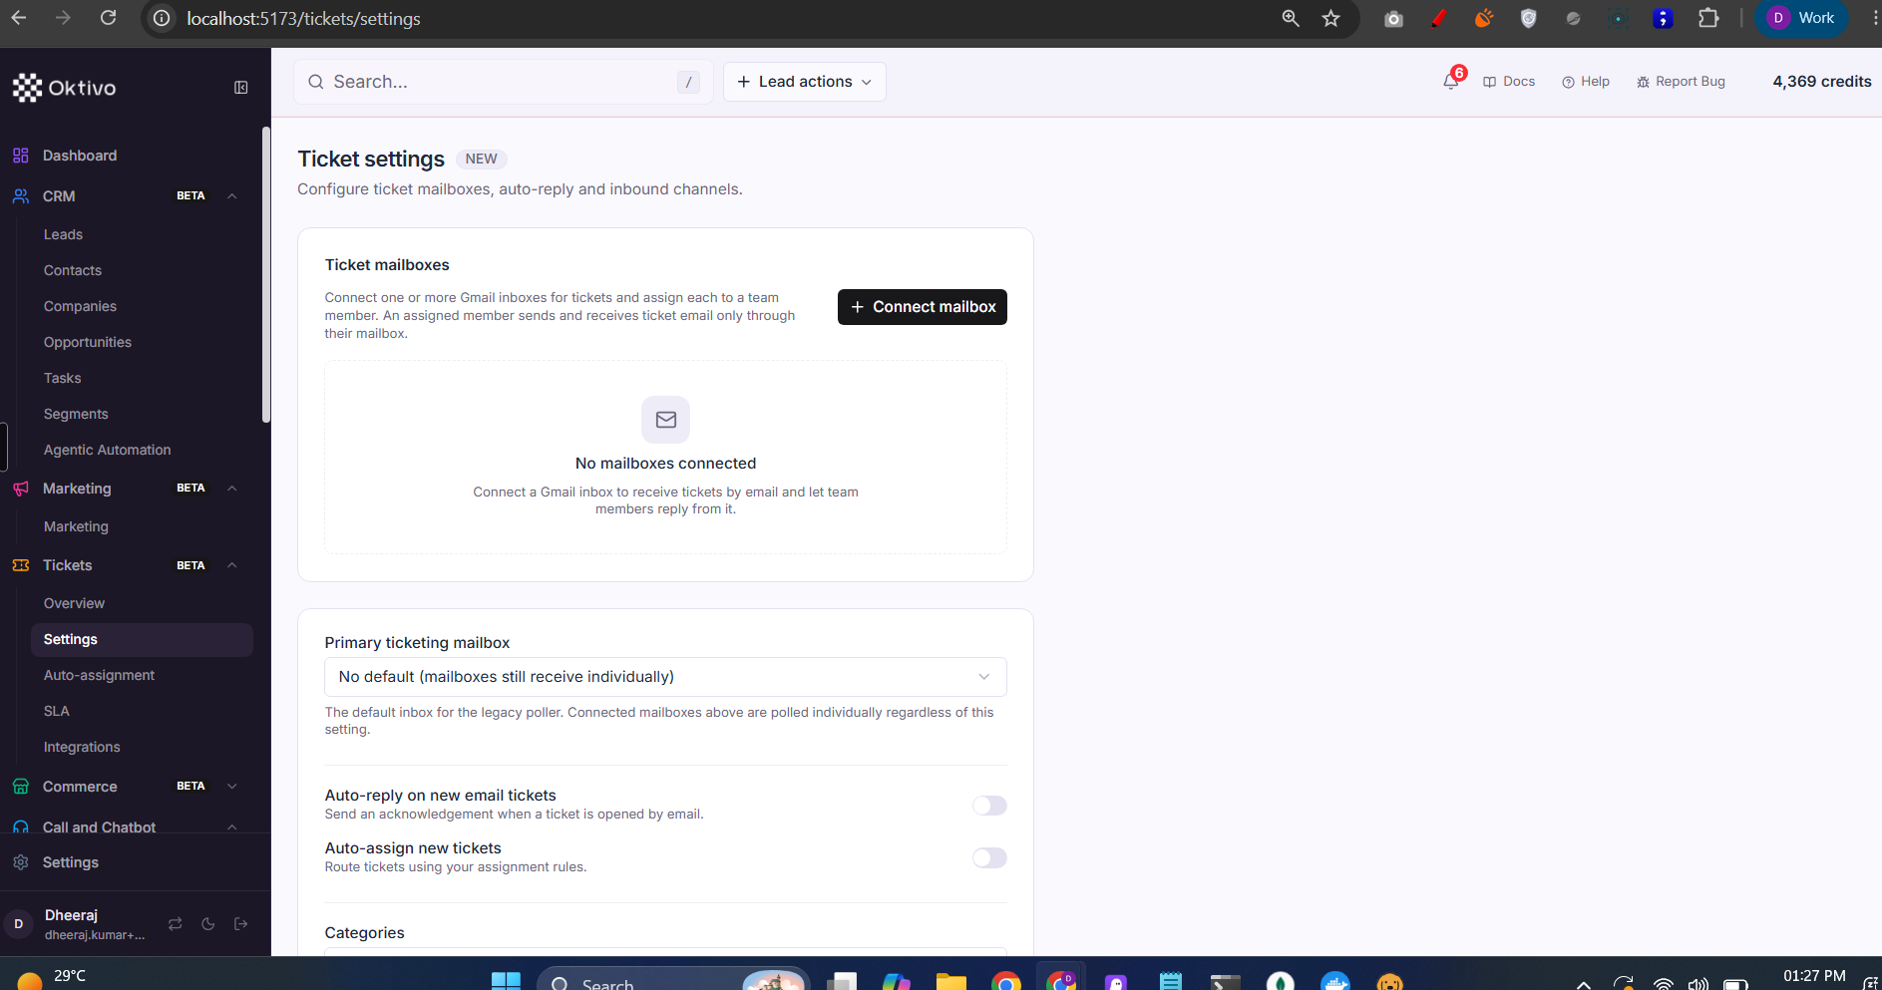Collapse the CRM section chevron
This screenshot has height=990, width=1882.
pos(232,196)
